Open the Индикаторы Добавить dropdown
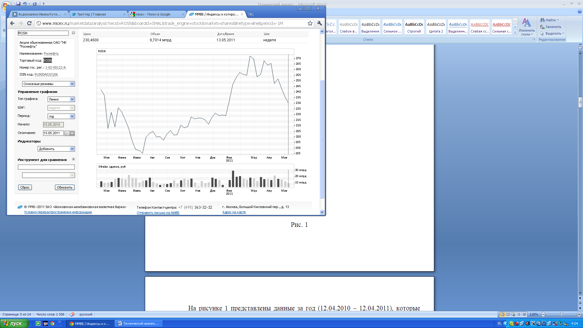Image resolution: width=583 pixels, height=328 pixels. [x=56, y=149]
